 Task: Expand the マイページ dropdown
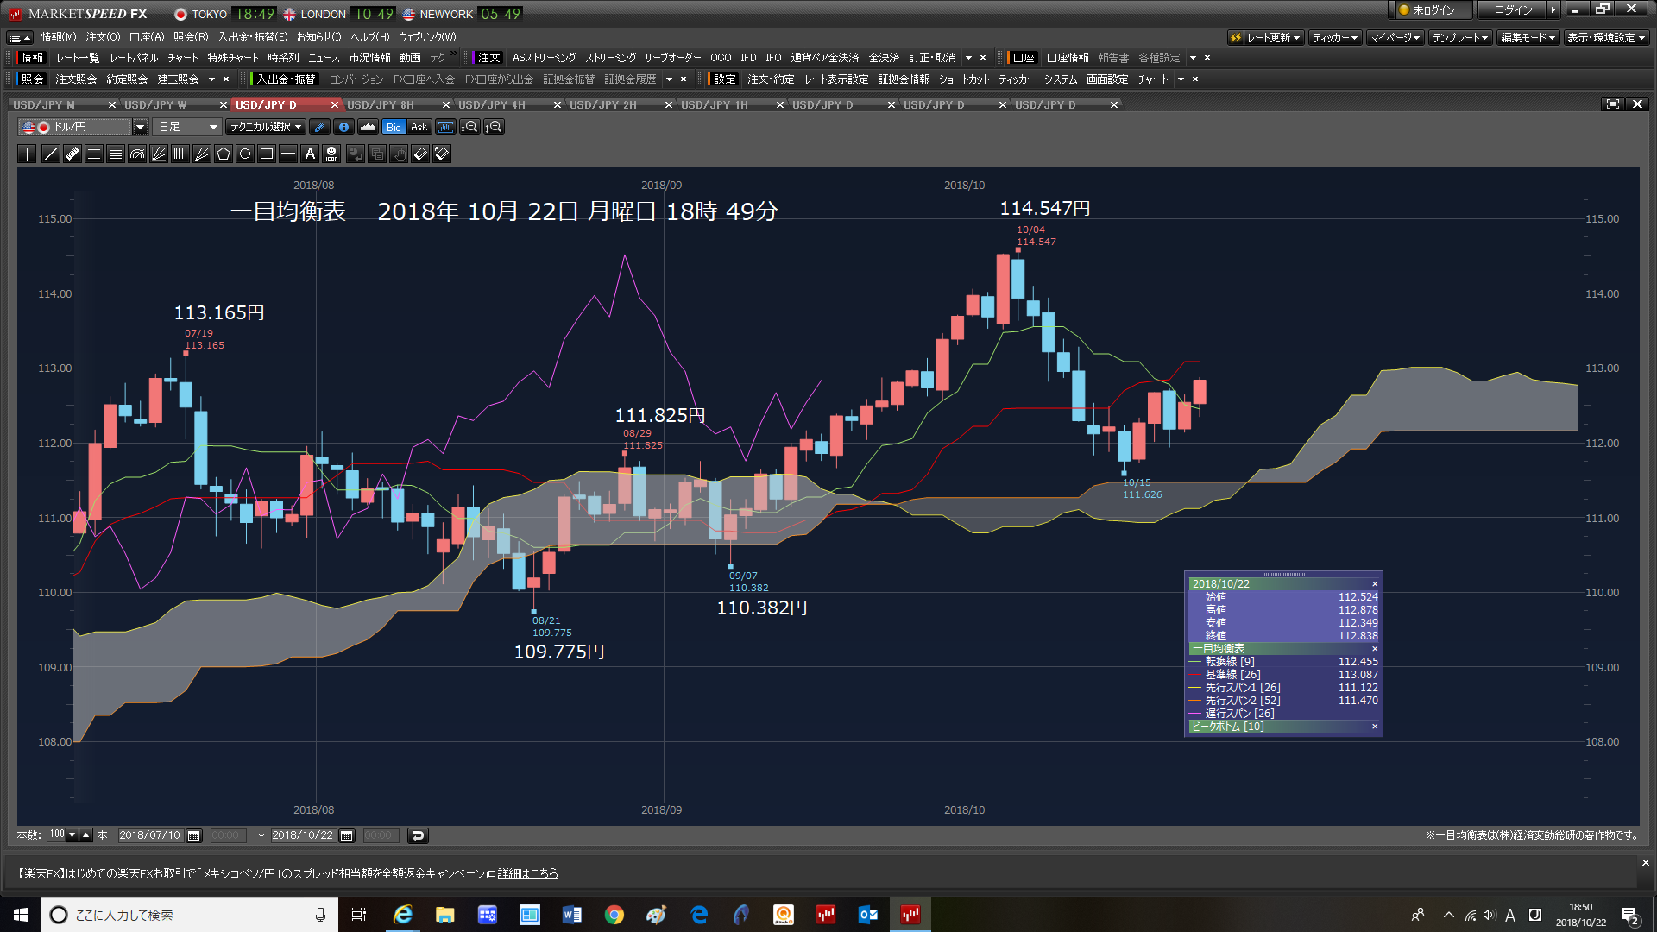coord(1395,38)
